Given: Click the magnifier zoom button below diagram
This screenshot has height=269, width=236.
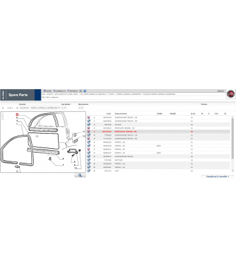Looking at the screenshot, I should [x=80, y=175].
